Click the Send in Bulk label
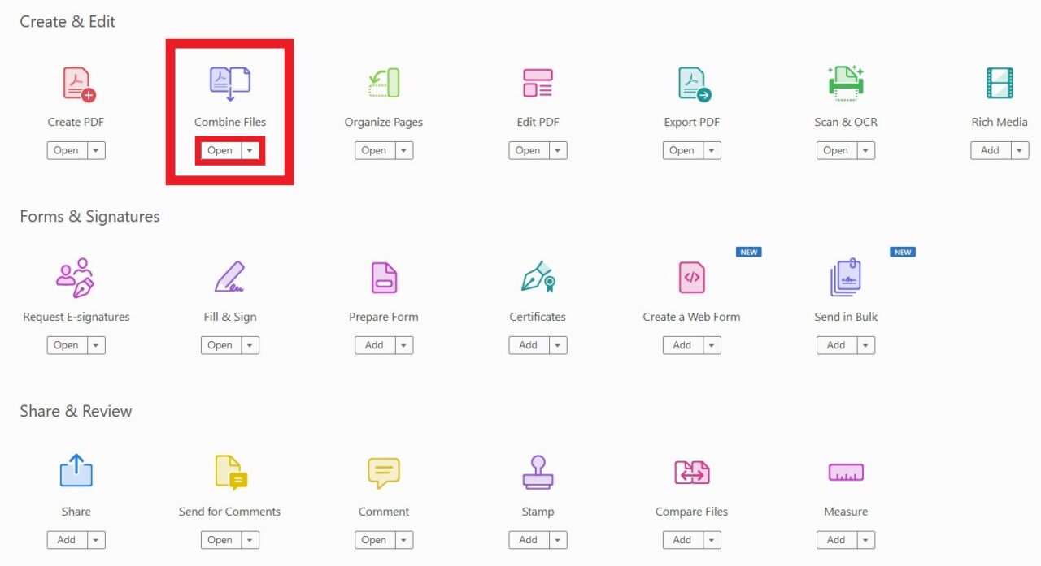 (x=846, y=317)
